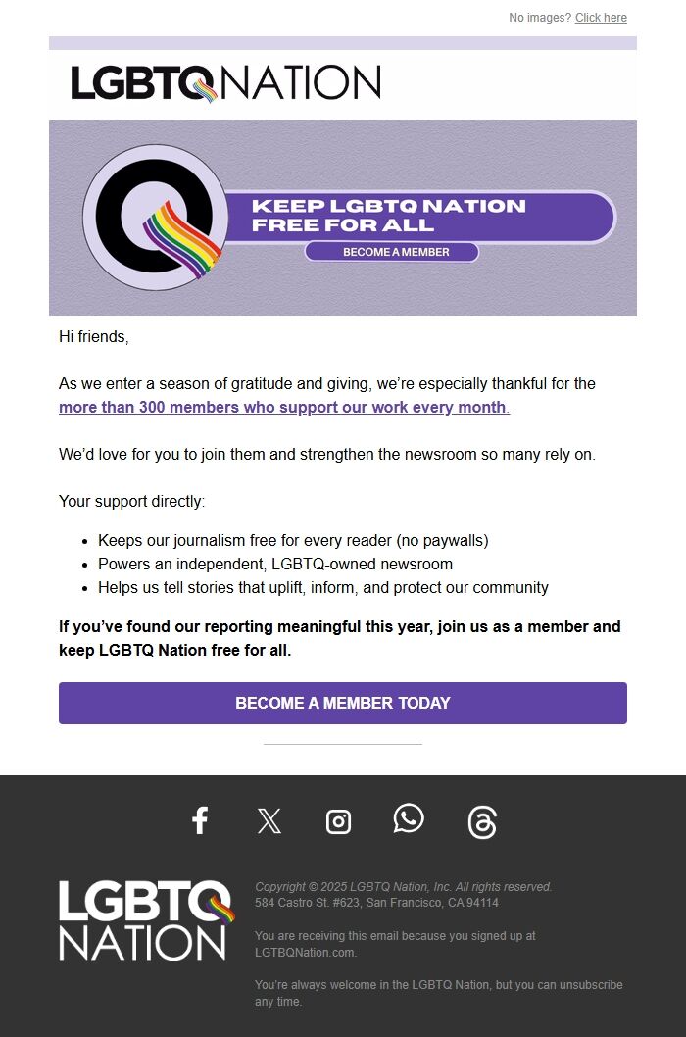Select the LGBTQ Nation header logo
The height and width of the screenshot is (1037, 686).
[225, 84]
